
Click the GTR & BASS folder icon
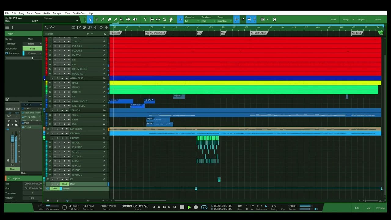pos(104,78)
